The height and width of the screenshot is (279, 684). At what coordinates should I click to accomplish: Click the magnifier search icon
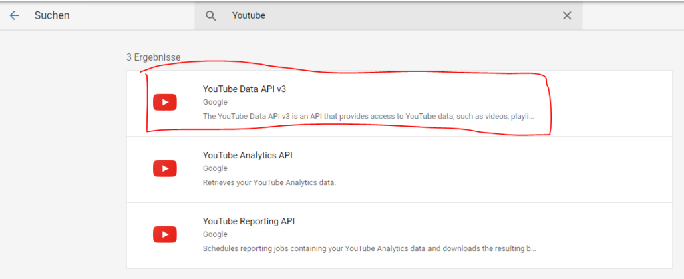(x=211, y=16)
